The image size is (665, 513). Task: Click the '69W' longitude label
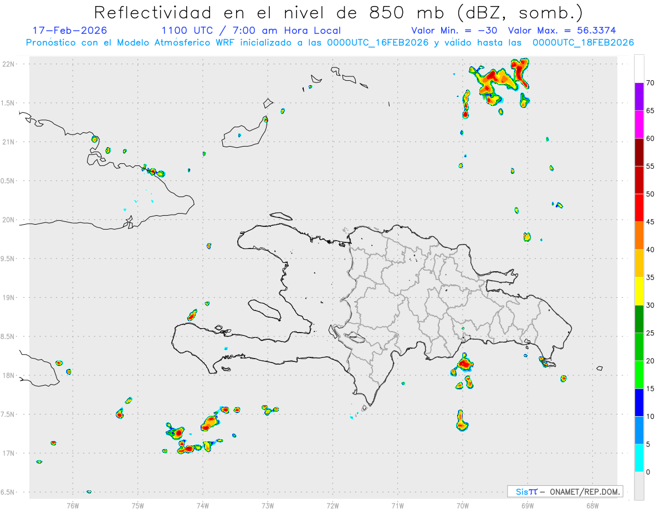[x=528, y=505]
